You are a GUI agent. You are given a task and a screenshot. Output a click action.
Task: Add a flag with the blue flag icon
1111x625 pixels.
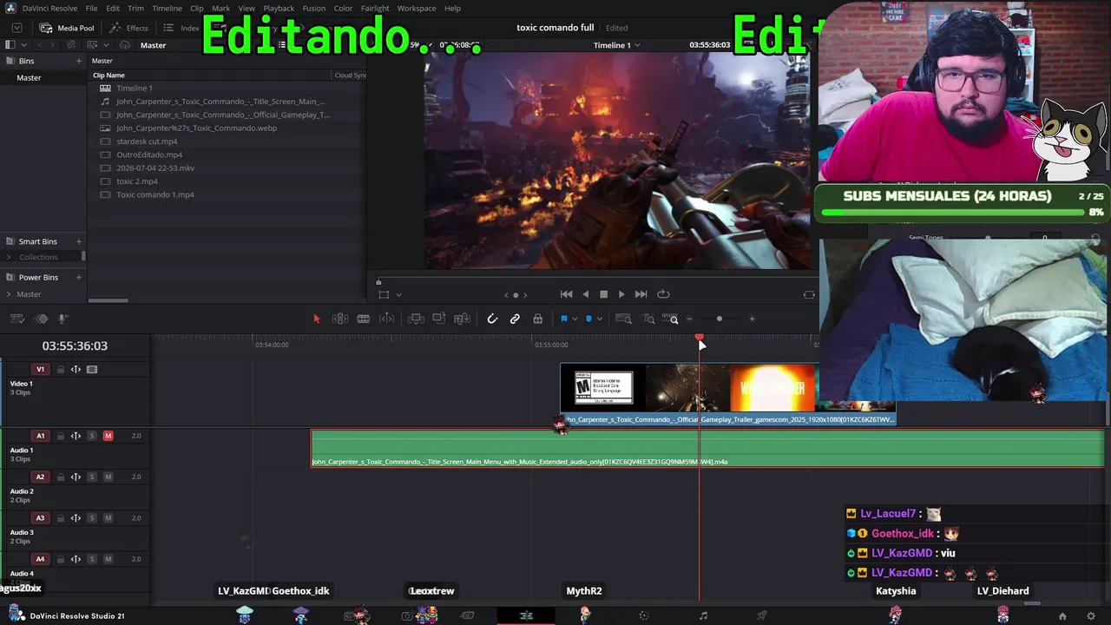563,319
